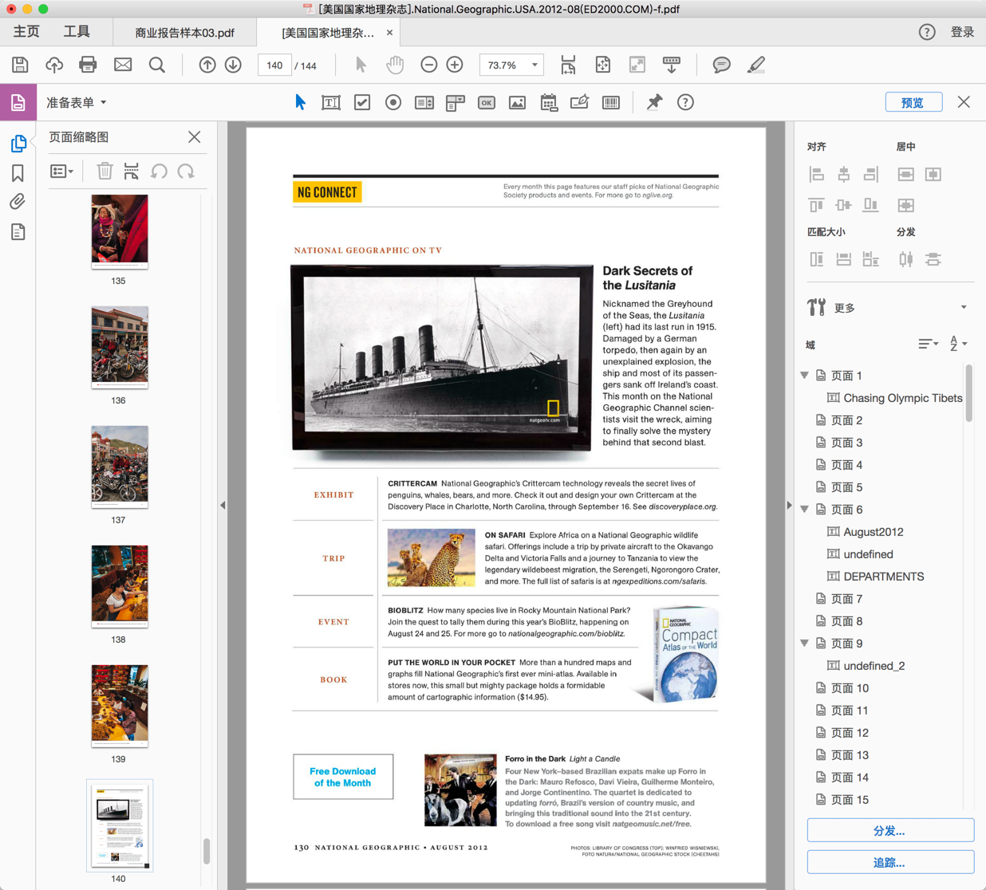Open the attachments paperclip panel
Screen dimensions: 986x890
point(18,202)
